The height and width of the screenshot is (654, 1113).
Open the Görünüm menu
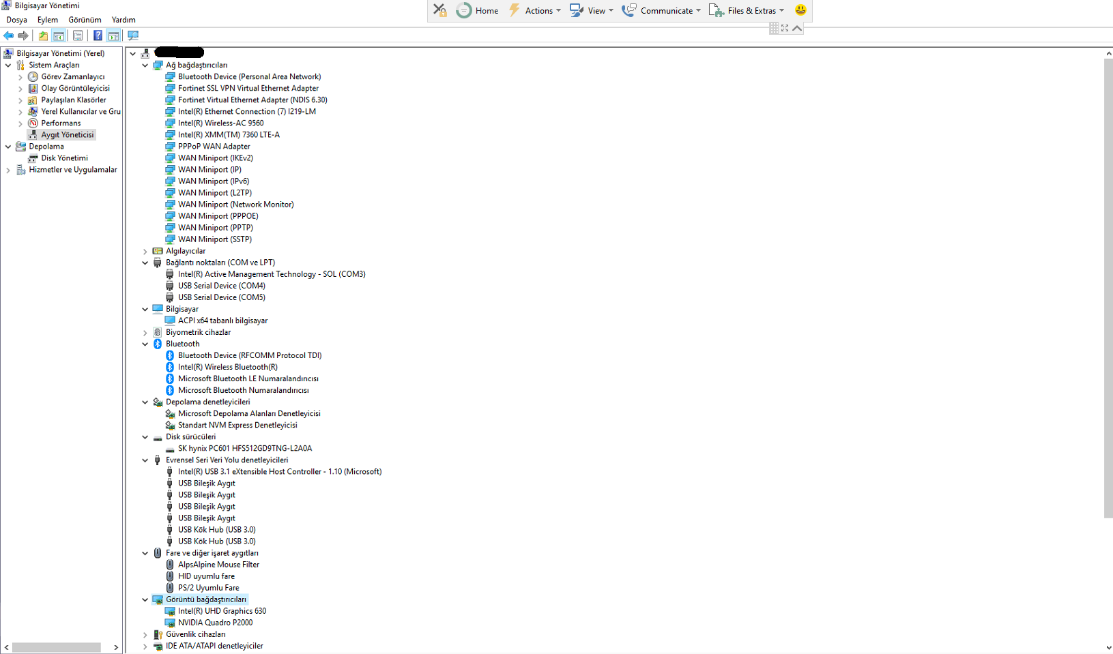pos(85,20)
